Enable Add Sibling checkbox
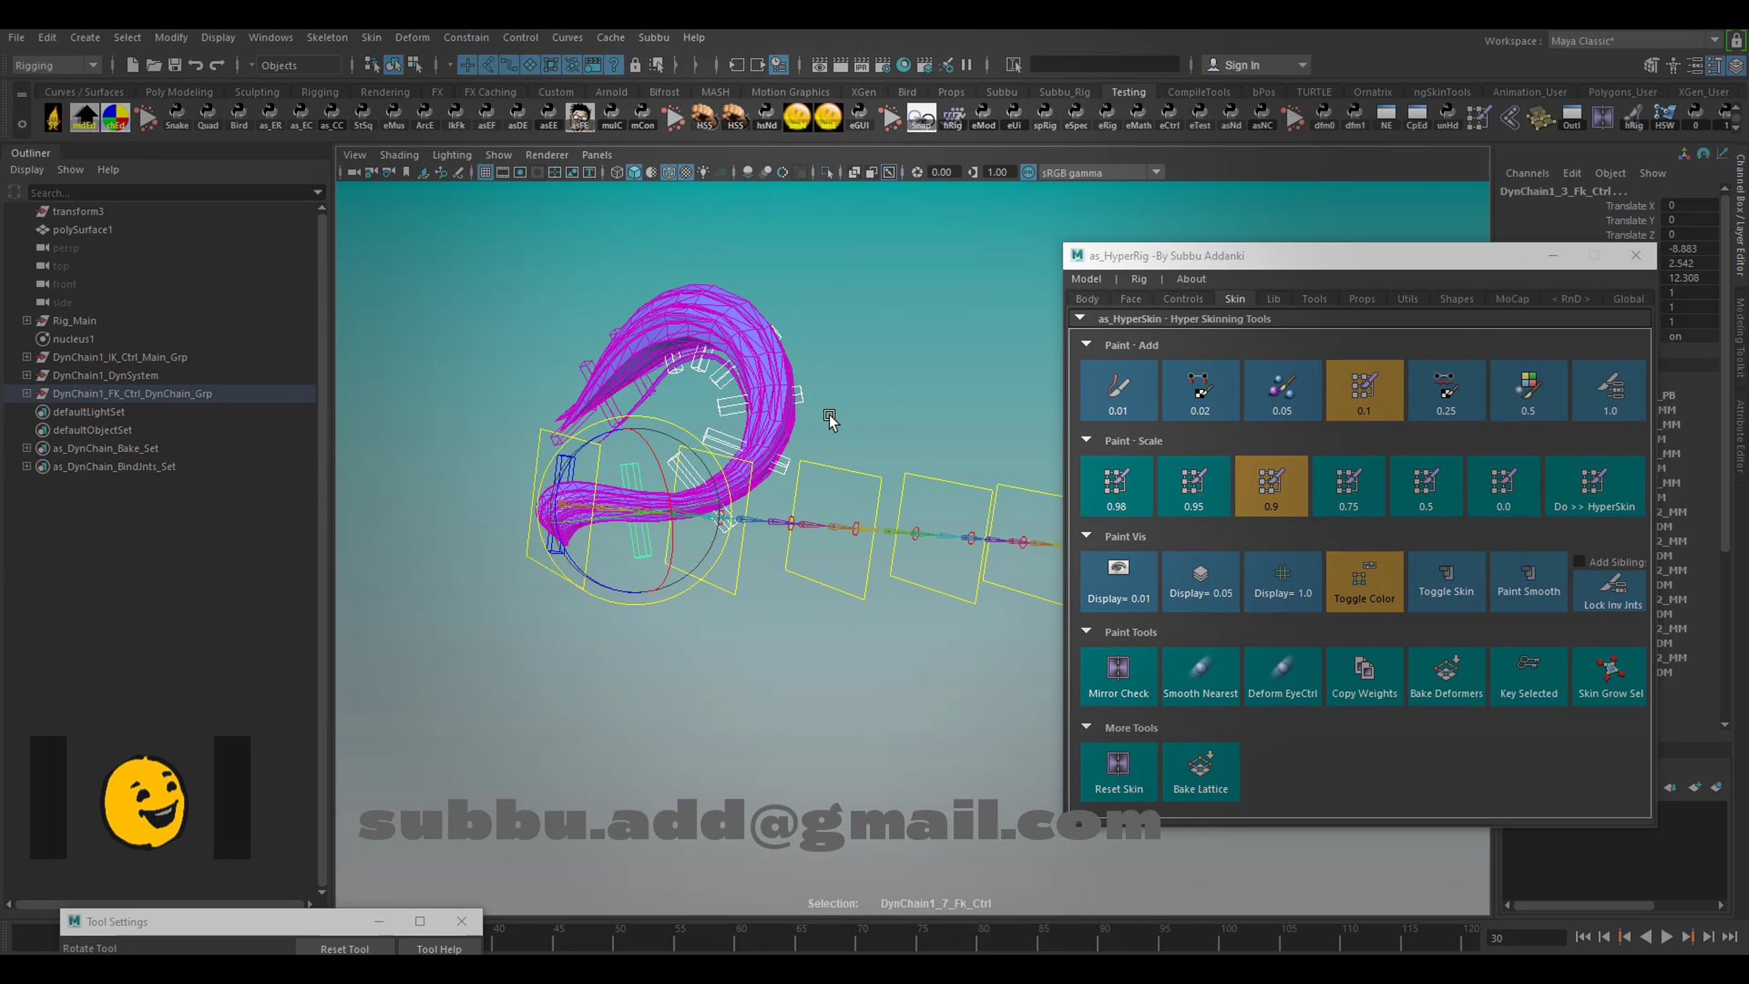 (1578, 561)
